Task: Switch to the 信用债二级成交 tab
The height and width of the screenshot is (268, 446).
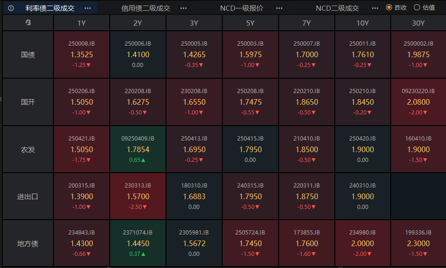Action: [146, 8]
